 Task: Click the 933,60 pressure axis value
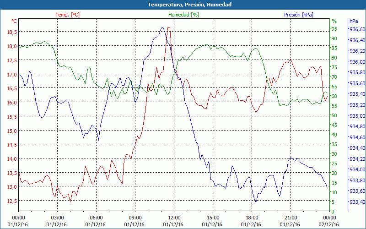tap(357, 191)
